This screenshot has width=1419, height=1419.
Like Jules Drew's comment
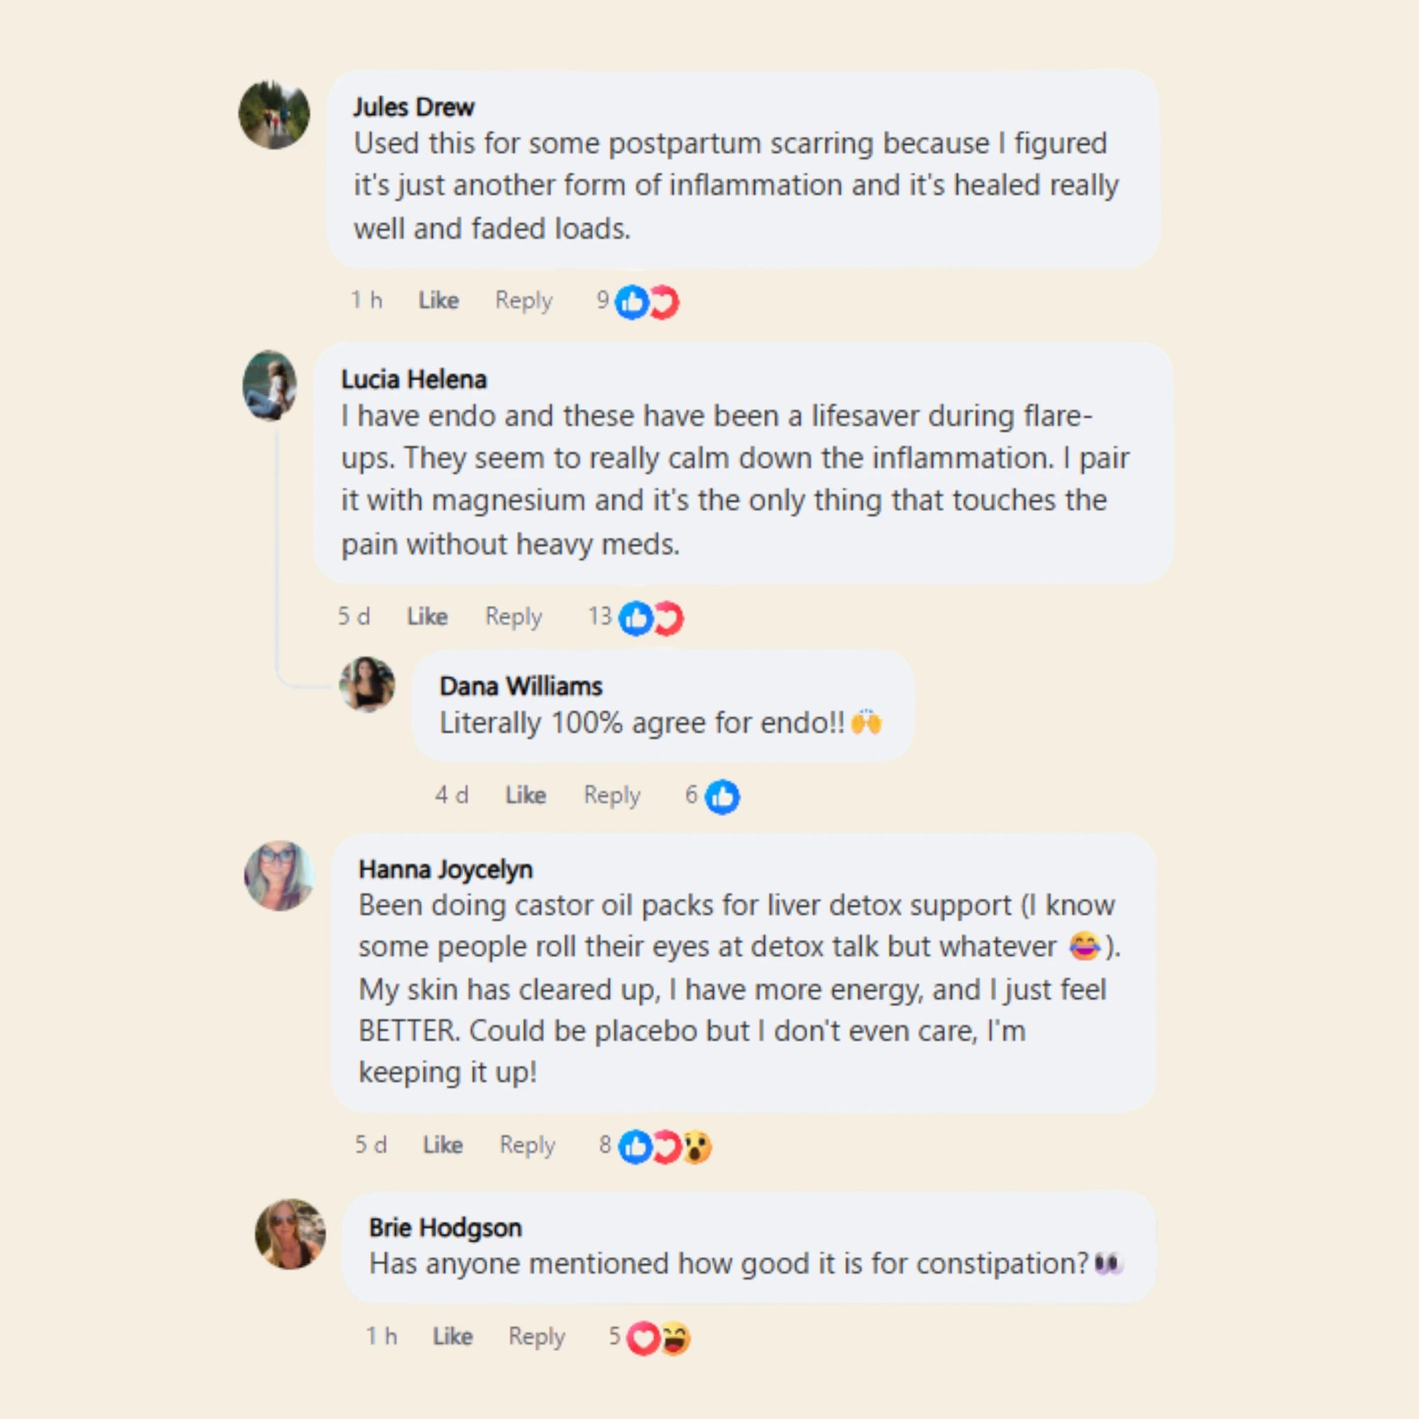pyautogui.click(x=438, y=300)
